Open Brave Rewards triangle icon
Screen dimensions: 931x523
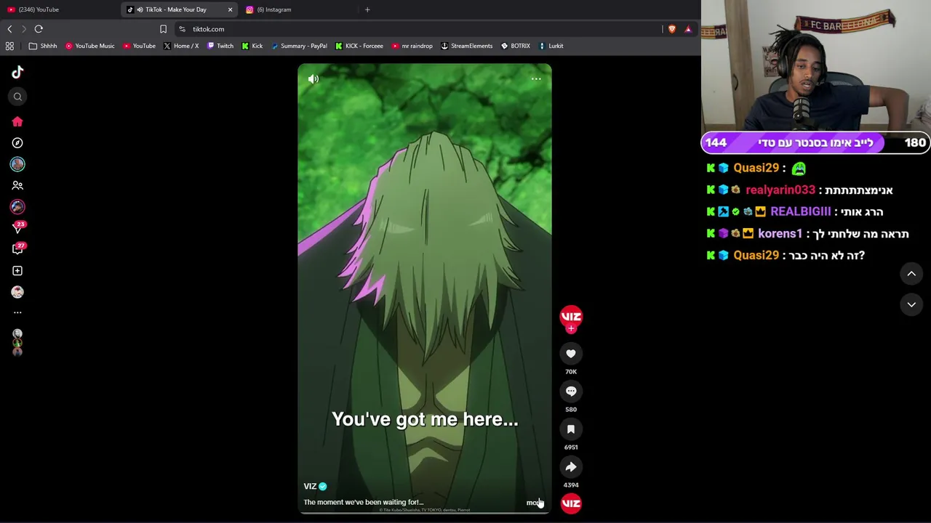pyautogui.click(x=688, y=29)
